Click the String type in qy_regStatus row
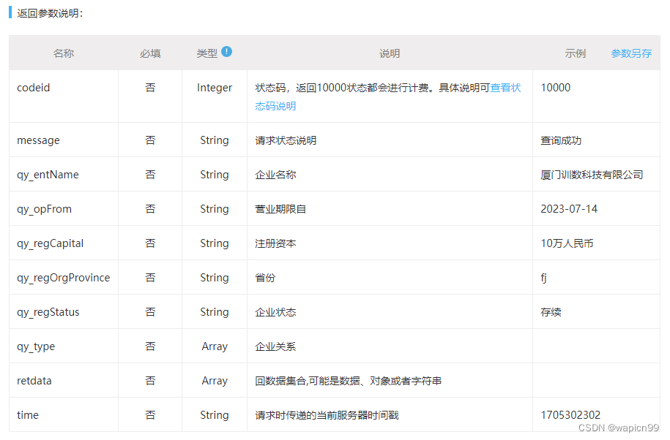Viewport: 670px width, 440px height. pos(215,312)
